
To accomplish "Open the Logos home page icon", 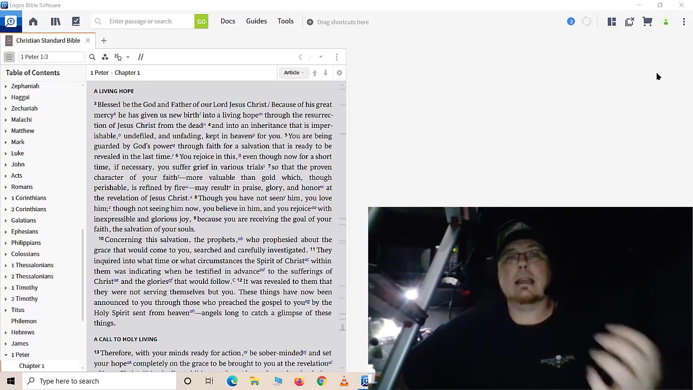I will point(33,22).
